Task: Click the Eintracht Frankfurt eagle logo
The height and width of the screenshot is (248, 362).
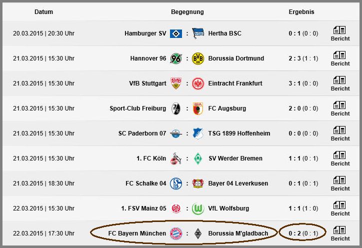Action: (x=198, y=83)
